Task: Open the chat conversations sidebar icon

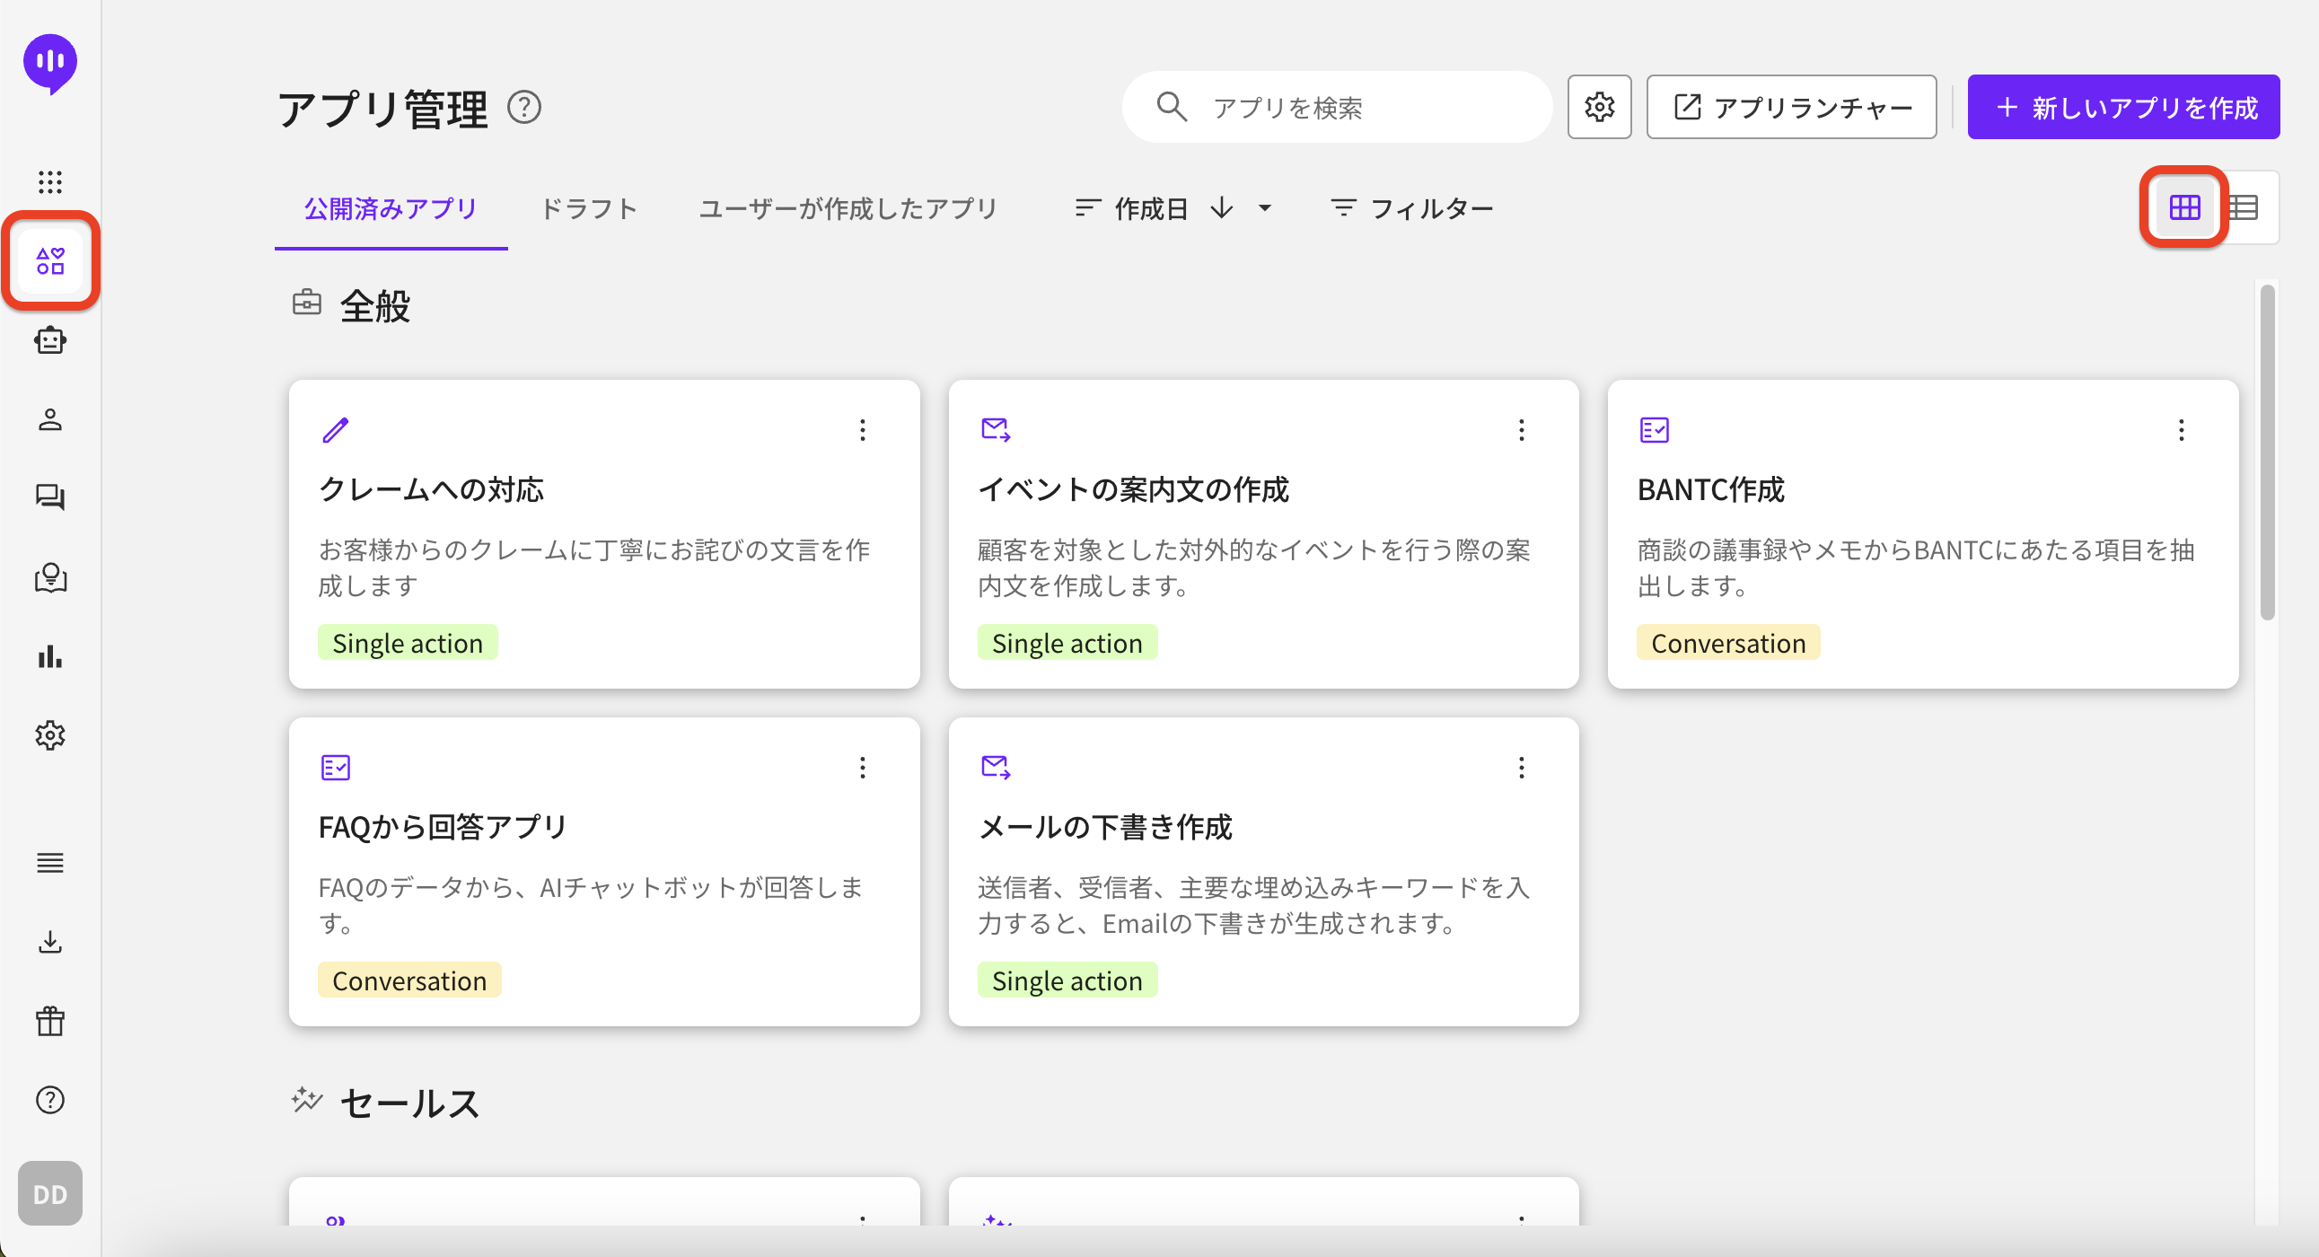Action: pos(50,497)
